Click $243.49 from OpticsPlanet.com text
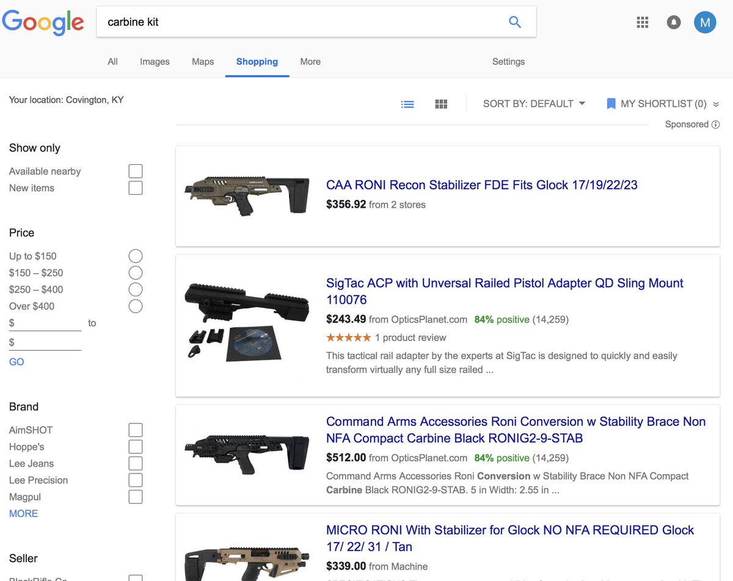The image size is (733, 581). pyautogui.click(x=396, y=319)
